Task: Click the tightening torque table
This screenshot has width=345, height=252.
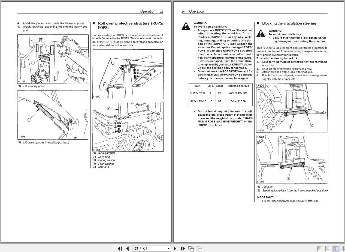Action: coord(220,94)
